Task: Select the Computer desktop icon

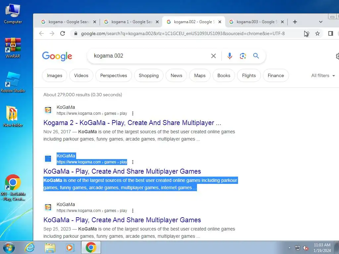Action: click(13, 13)
